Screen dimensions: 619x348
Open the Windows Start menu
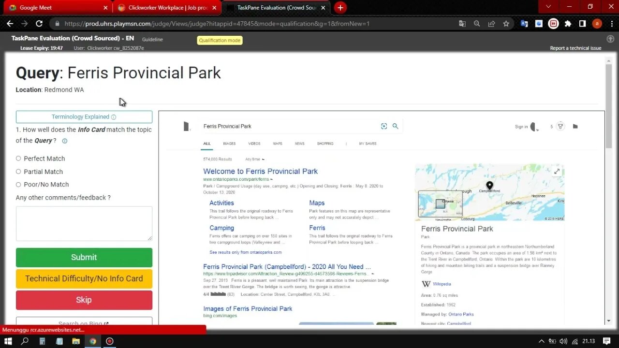pyautogui.click(x=8, y=341)
